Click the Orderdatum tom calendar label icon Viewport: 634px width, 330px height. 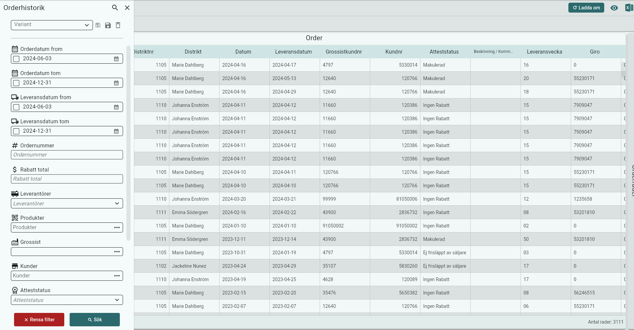[15, 73]
